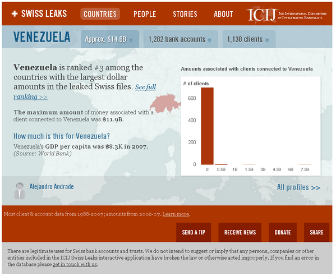Screen dimensions: 336x276
Task: Expand the 1,138 clients dropdown
Action: 249,39
